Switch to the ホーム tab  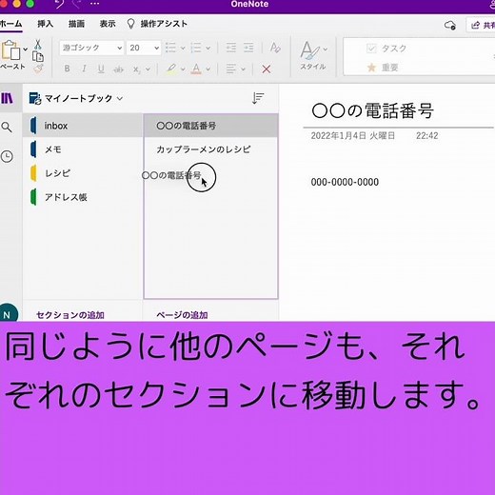point(11,24)
